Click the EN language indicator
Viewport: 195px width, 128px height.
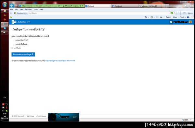click(5, 98)
